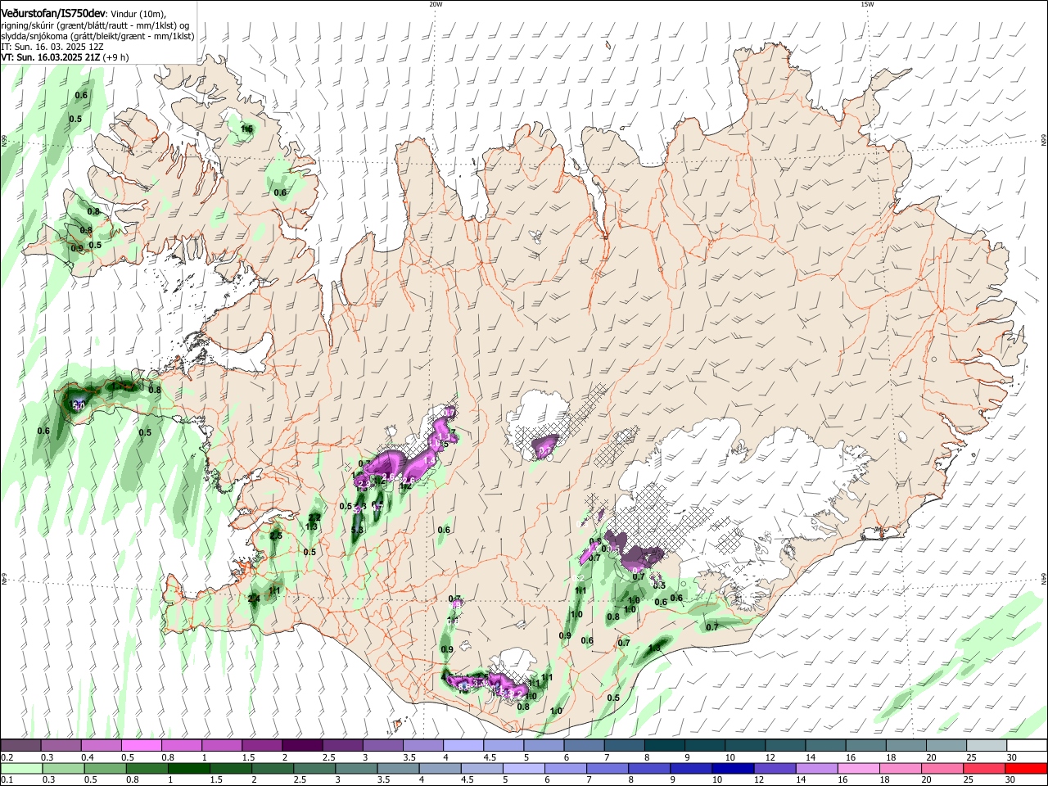Pick the grey-teal swatch labeled 18 in the upper legend
This screenshot has width=1048, height=786.
coord(906,746)
